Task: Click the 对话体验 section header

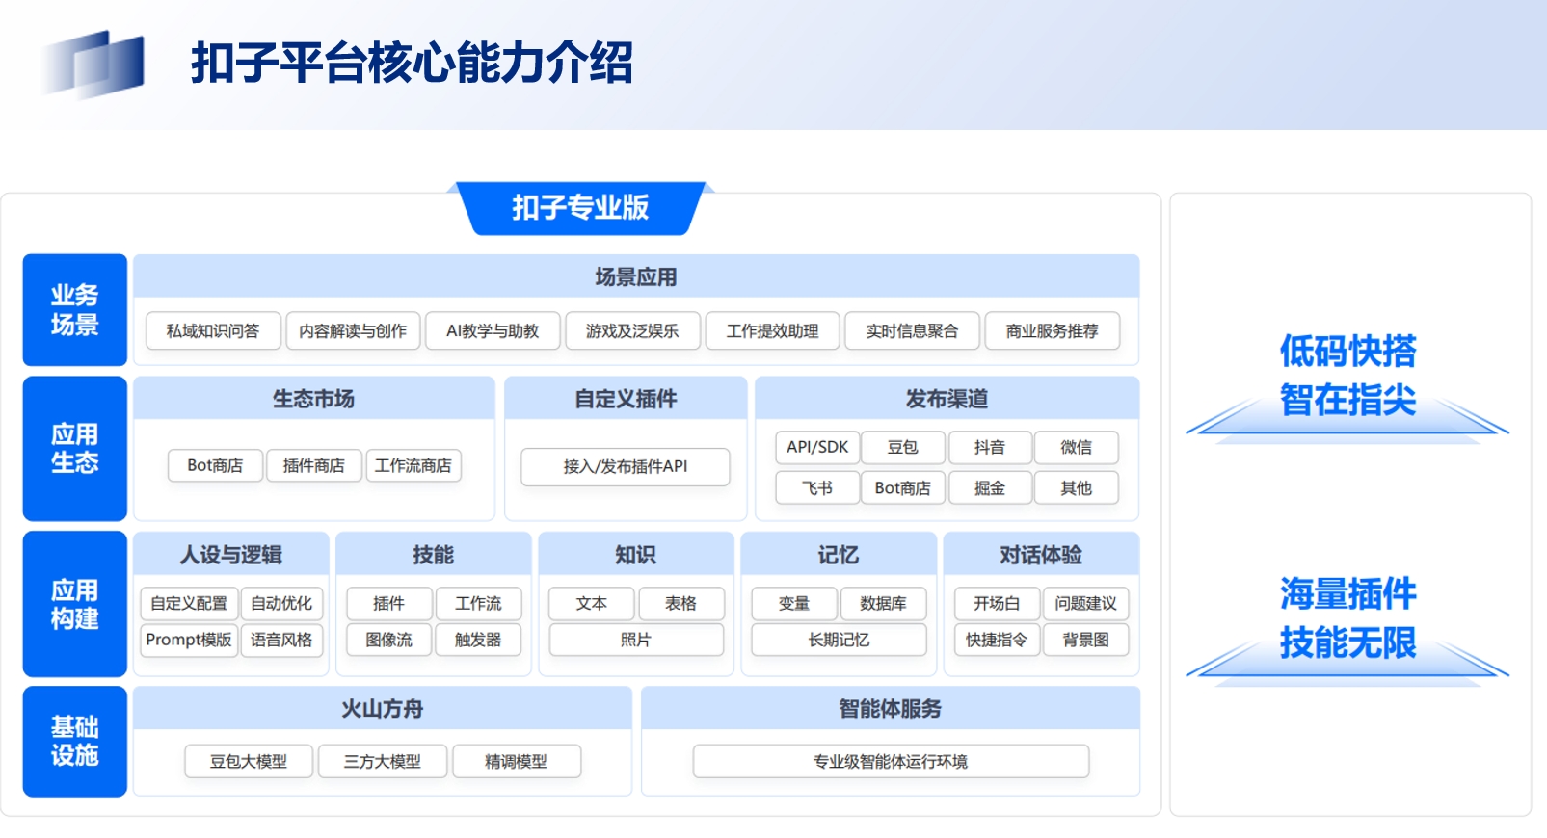Action: point(1041,554)
